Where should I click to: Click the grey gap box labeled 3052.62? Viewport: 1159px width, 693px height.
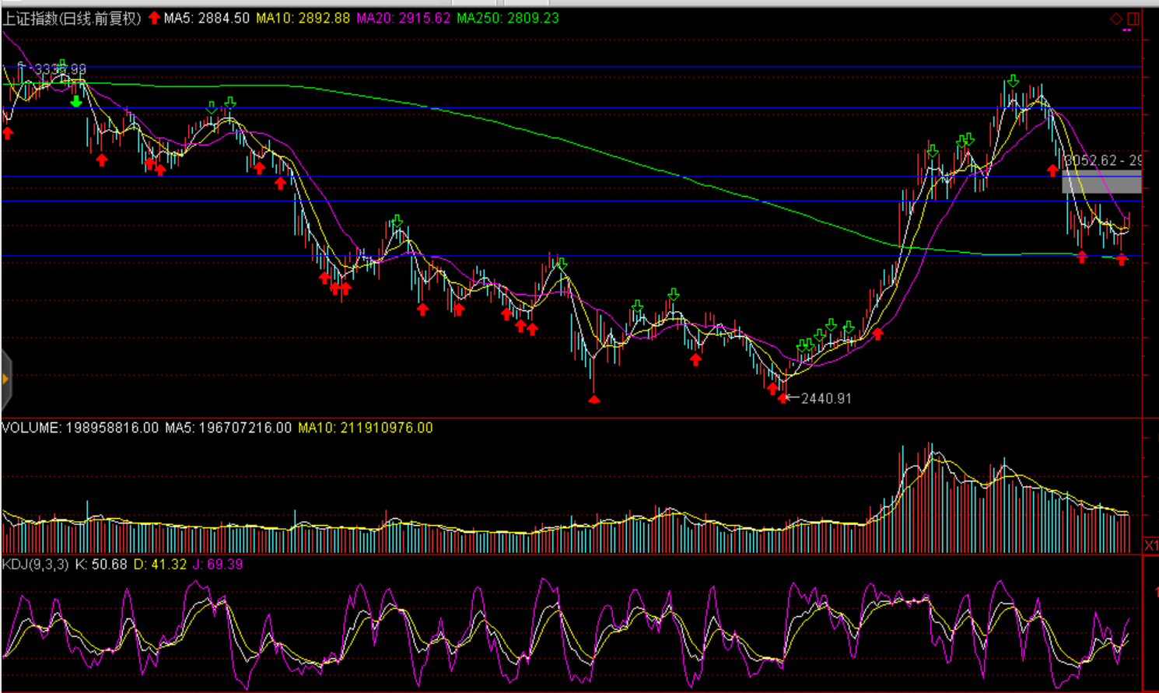pyautogui.click(x=1101, y=181)
